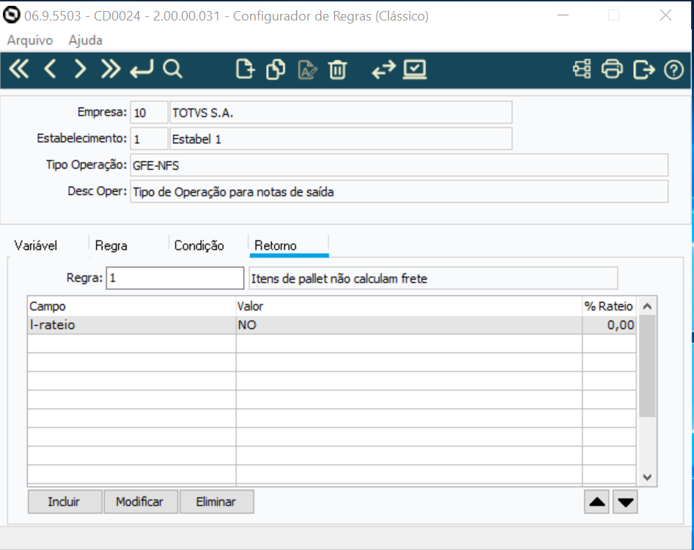Image resolution: width=694 pixels, height=550 pixels.
Task: Open the Arquivo menu
Action: point(30,40)
